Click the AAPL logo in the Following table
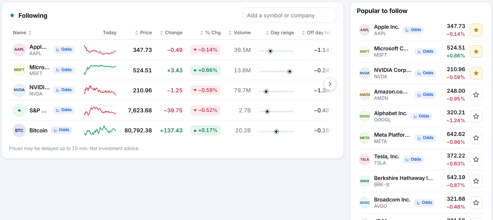This screenshot has height=220, width=493. pos(19,50)
